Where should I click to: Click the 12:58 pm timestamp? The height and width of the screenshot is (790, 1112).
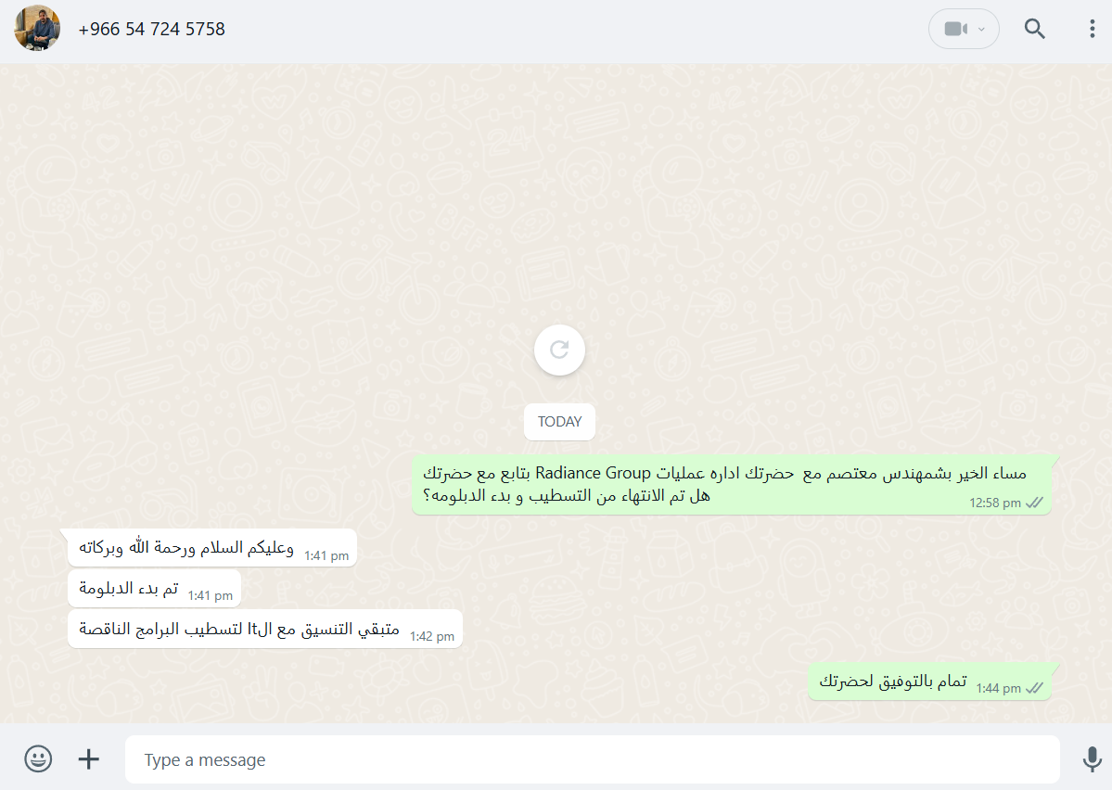coord(995,503)
